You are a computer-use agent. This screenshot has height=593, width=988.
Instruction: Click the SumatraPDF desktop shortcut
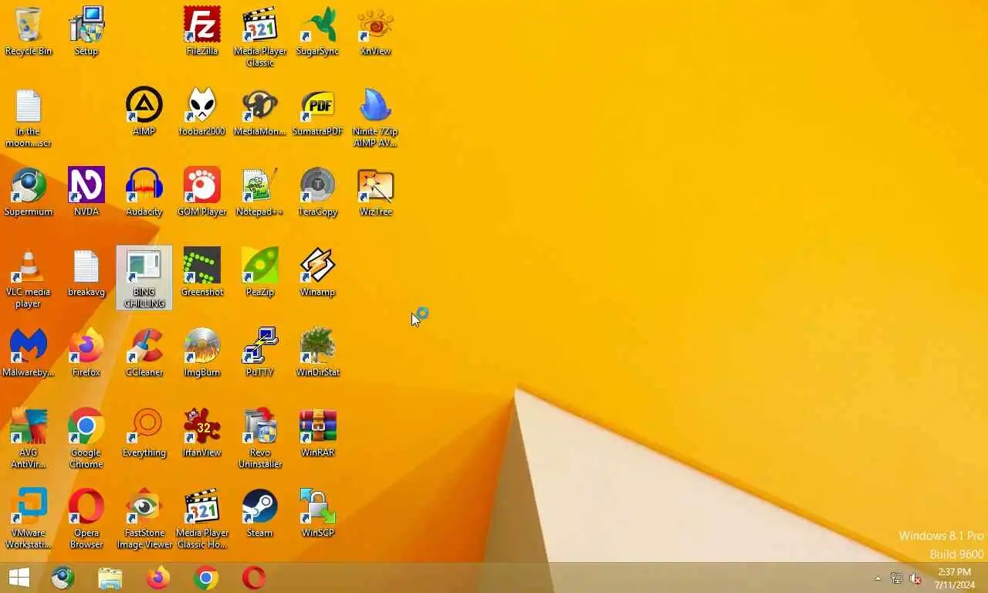click(x=318, y=112)
